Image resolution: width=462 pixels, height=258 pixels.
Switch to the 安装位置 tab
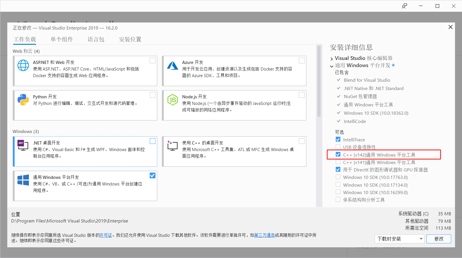(130, 39)
